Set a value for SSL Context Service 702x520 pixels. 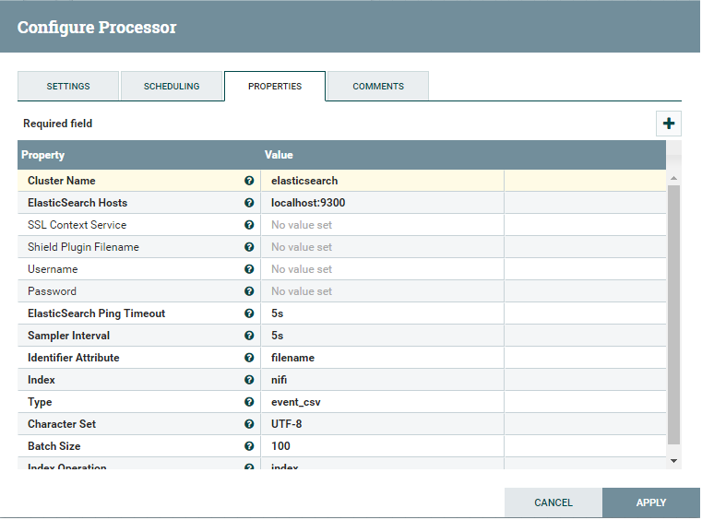tap(381, 225)
